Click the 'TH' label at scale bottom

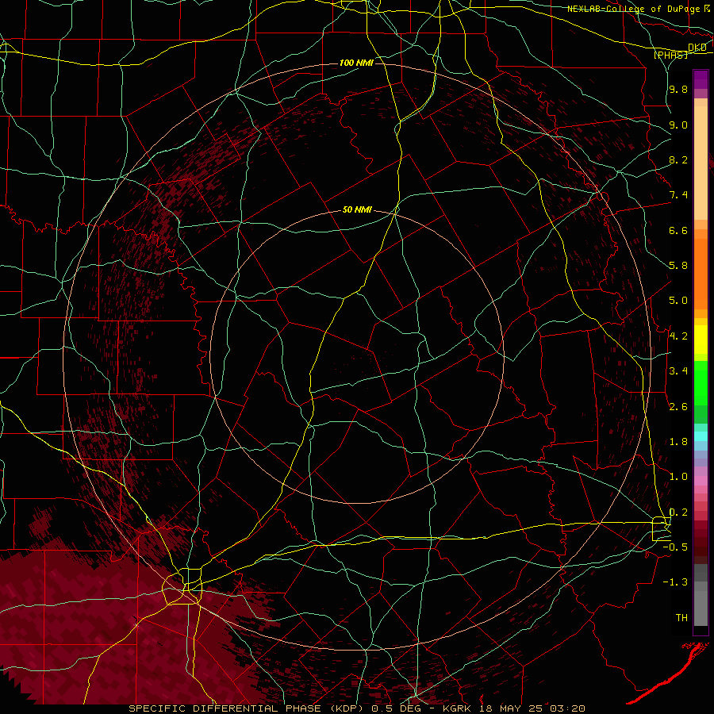pyautogui.click(x=681, y=618)
